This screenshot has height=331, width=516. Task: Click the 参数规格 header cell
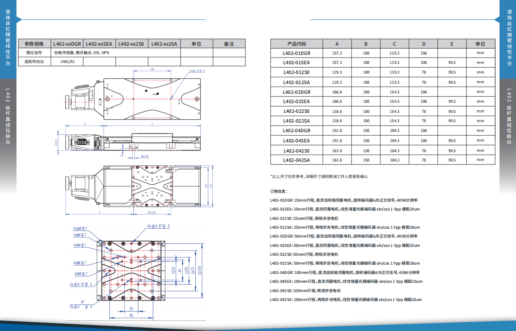[x=34, y=44]
